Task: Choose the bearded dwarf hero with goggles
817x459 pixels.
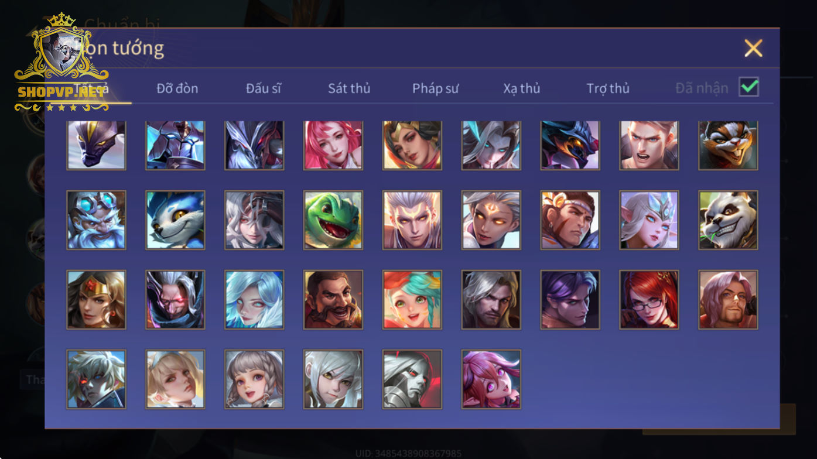Action: [96, 220]
